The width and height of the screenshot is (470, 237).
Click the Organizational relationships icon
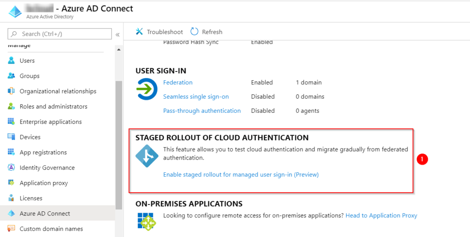point(11,91)
